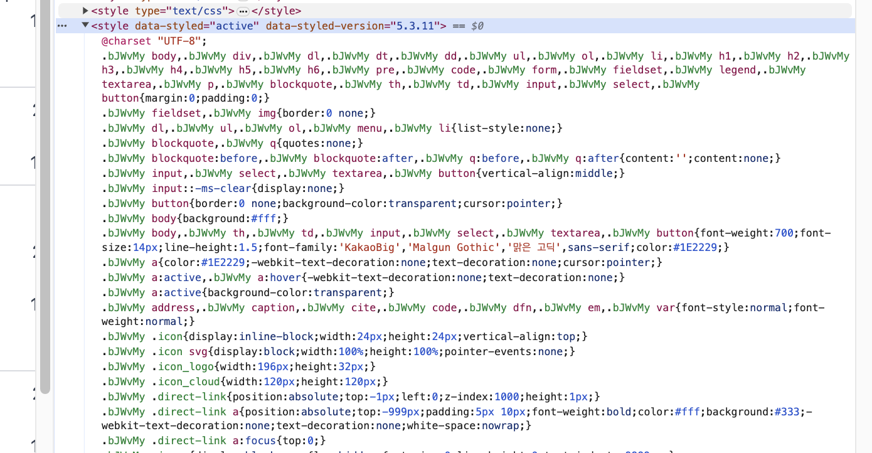Click the .direct-link a:focus{top:0;} line
This screenshot has width=872, height=453.
[x=213, y=440]
